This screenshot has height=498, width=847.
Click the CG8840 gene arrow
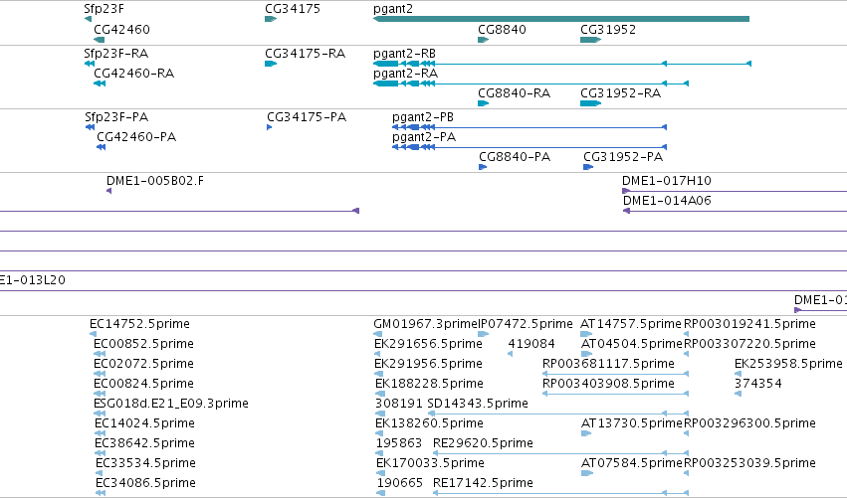click(484, 40)
